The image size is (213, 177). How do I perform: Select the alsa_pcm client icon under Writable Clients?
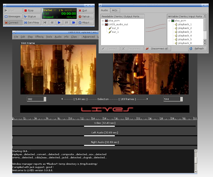[x=173, y=21]
